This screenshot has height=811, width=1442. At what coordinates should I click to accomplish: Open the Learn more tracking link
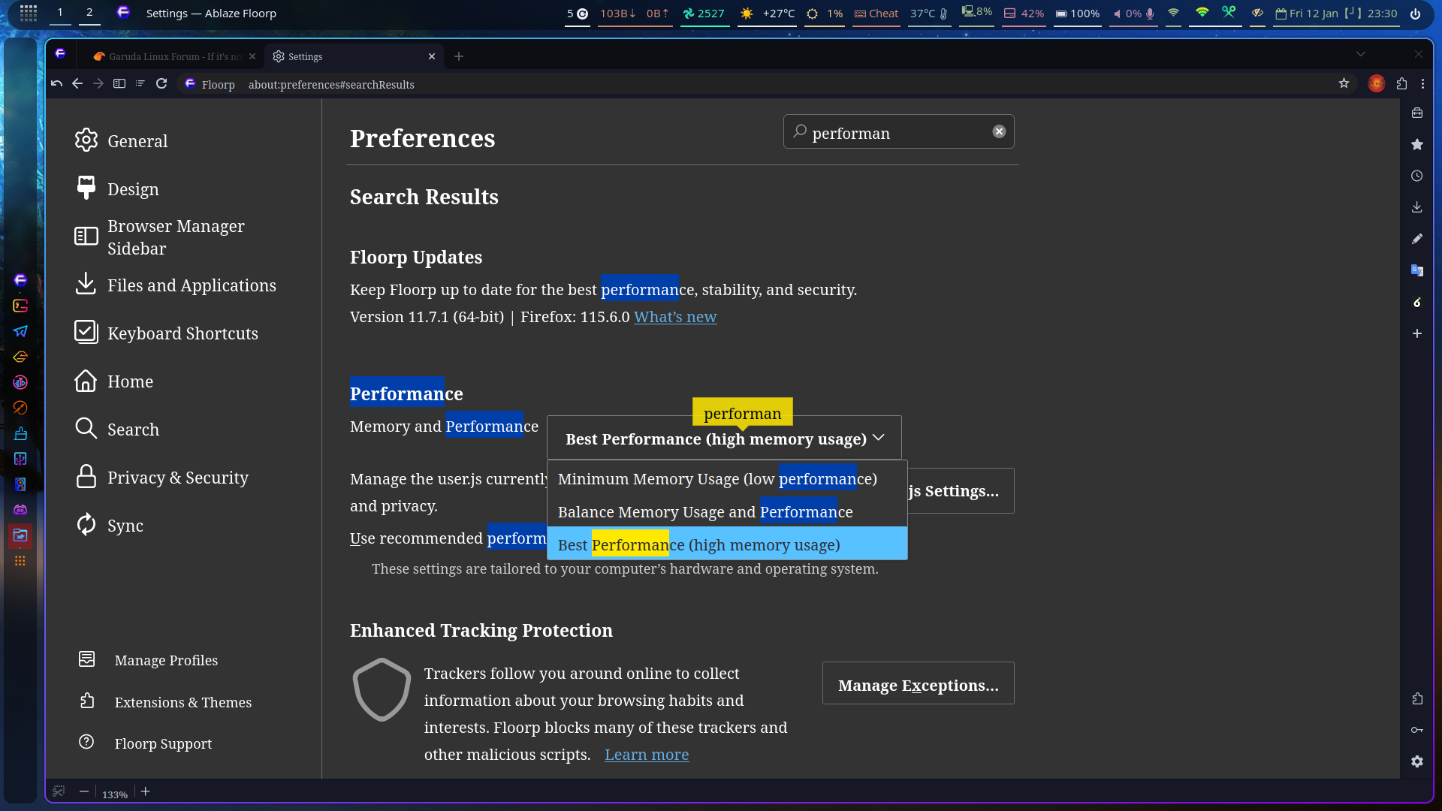coord(647,755)
